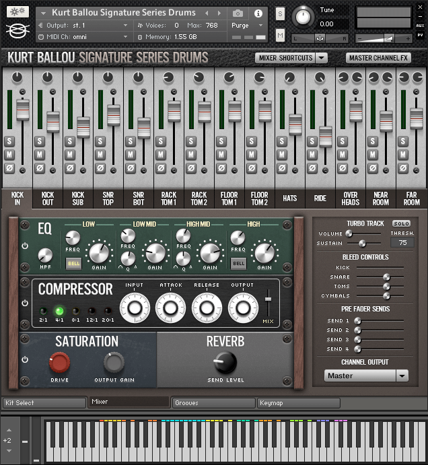Viewport: 428px width, 465px height.
Task: Flip phase on HATS channel
Action: tap(282, 168)
